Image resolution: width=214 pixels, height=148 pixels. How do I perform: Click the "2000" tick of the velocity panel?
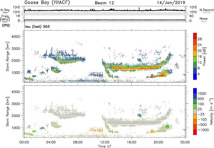click(x=16, y=116)
